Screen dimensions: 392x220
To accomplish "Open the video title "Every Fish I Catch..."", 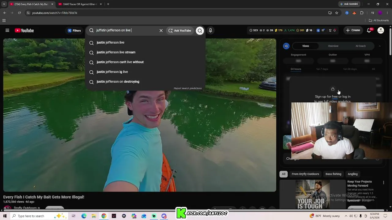I will tap(44, 197).
